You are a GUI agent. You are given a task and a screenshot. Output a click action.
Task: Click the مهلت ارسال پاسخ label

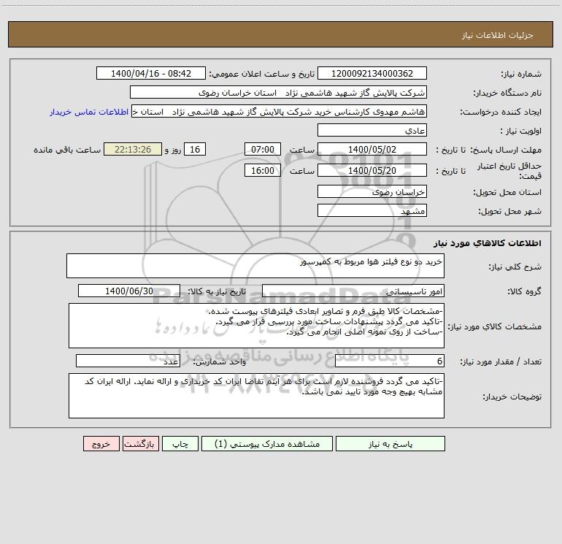[506, 150]
